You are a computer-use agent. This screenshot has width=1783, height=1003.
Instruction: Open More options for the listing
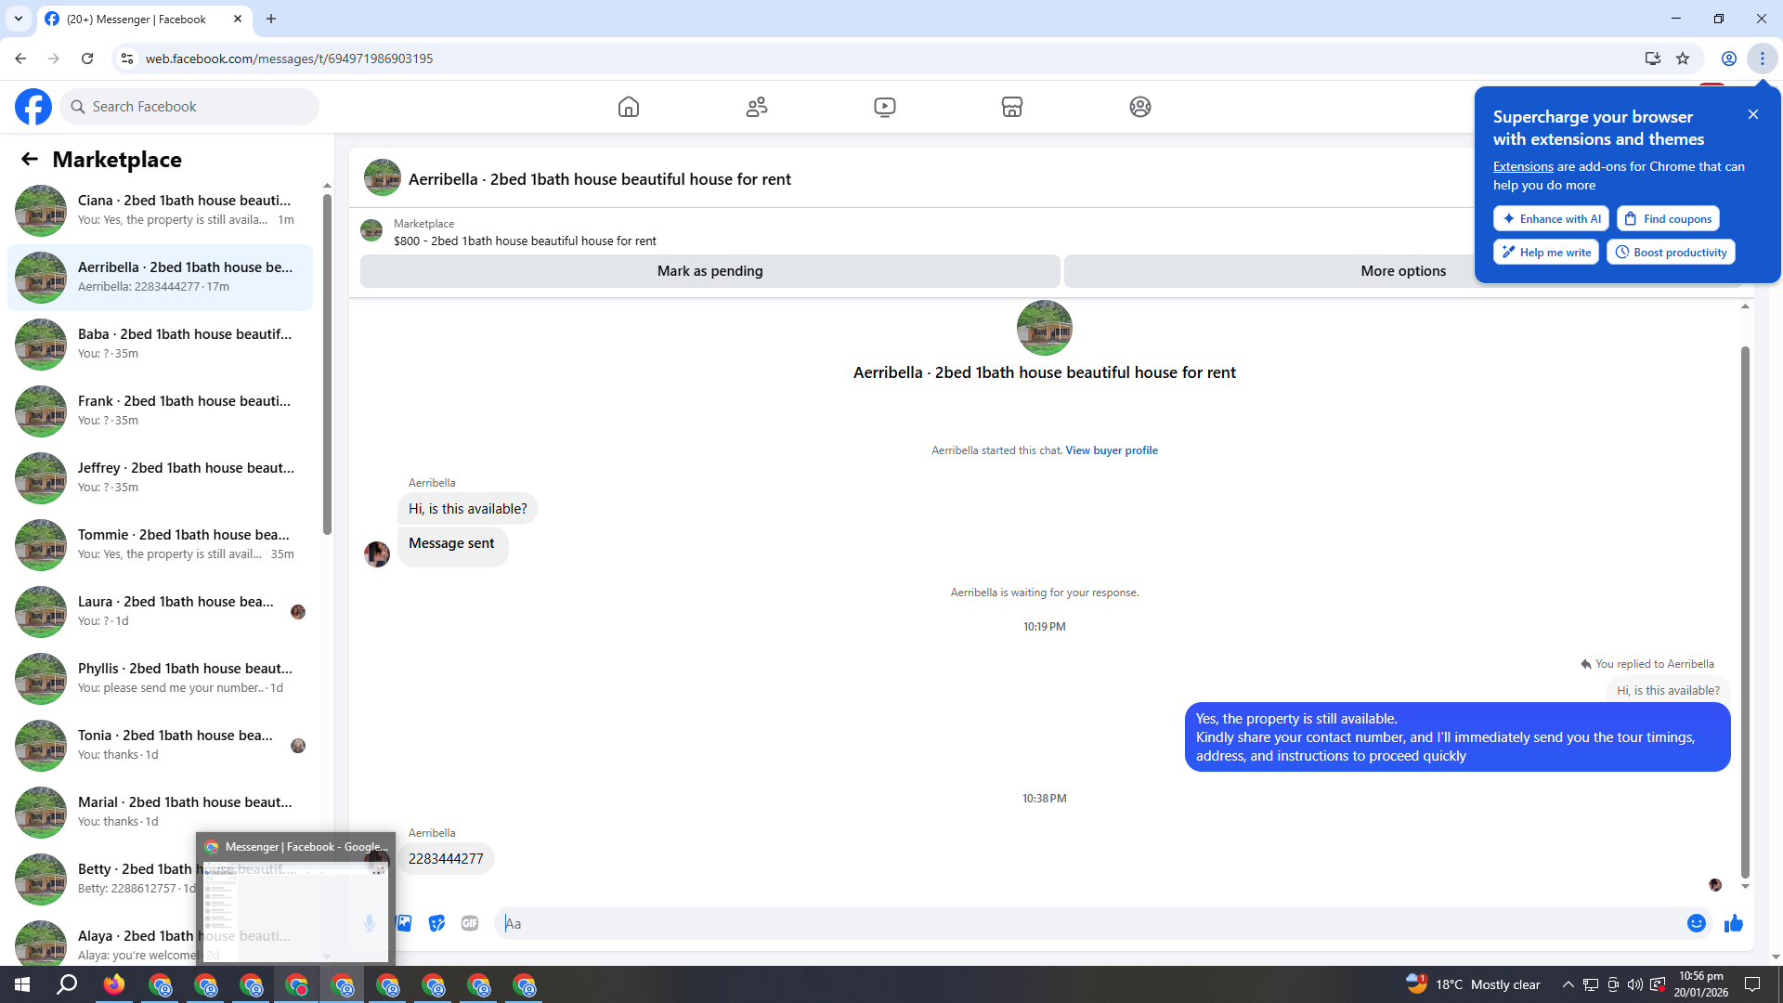[1403, 271]
